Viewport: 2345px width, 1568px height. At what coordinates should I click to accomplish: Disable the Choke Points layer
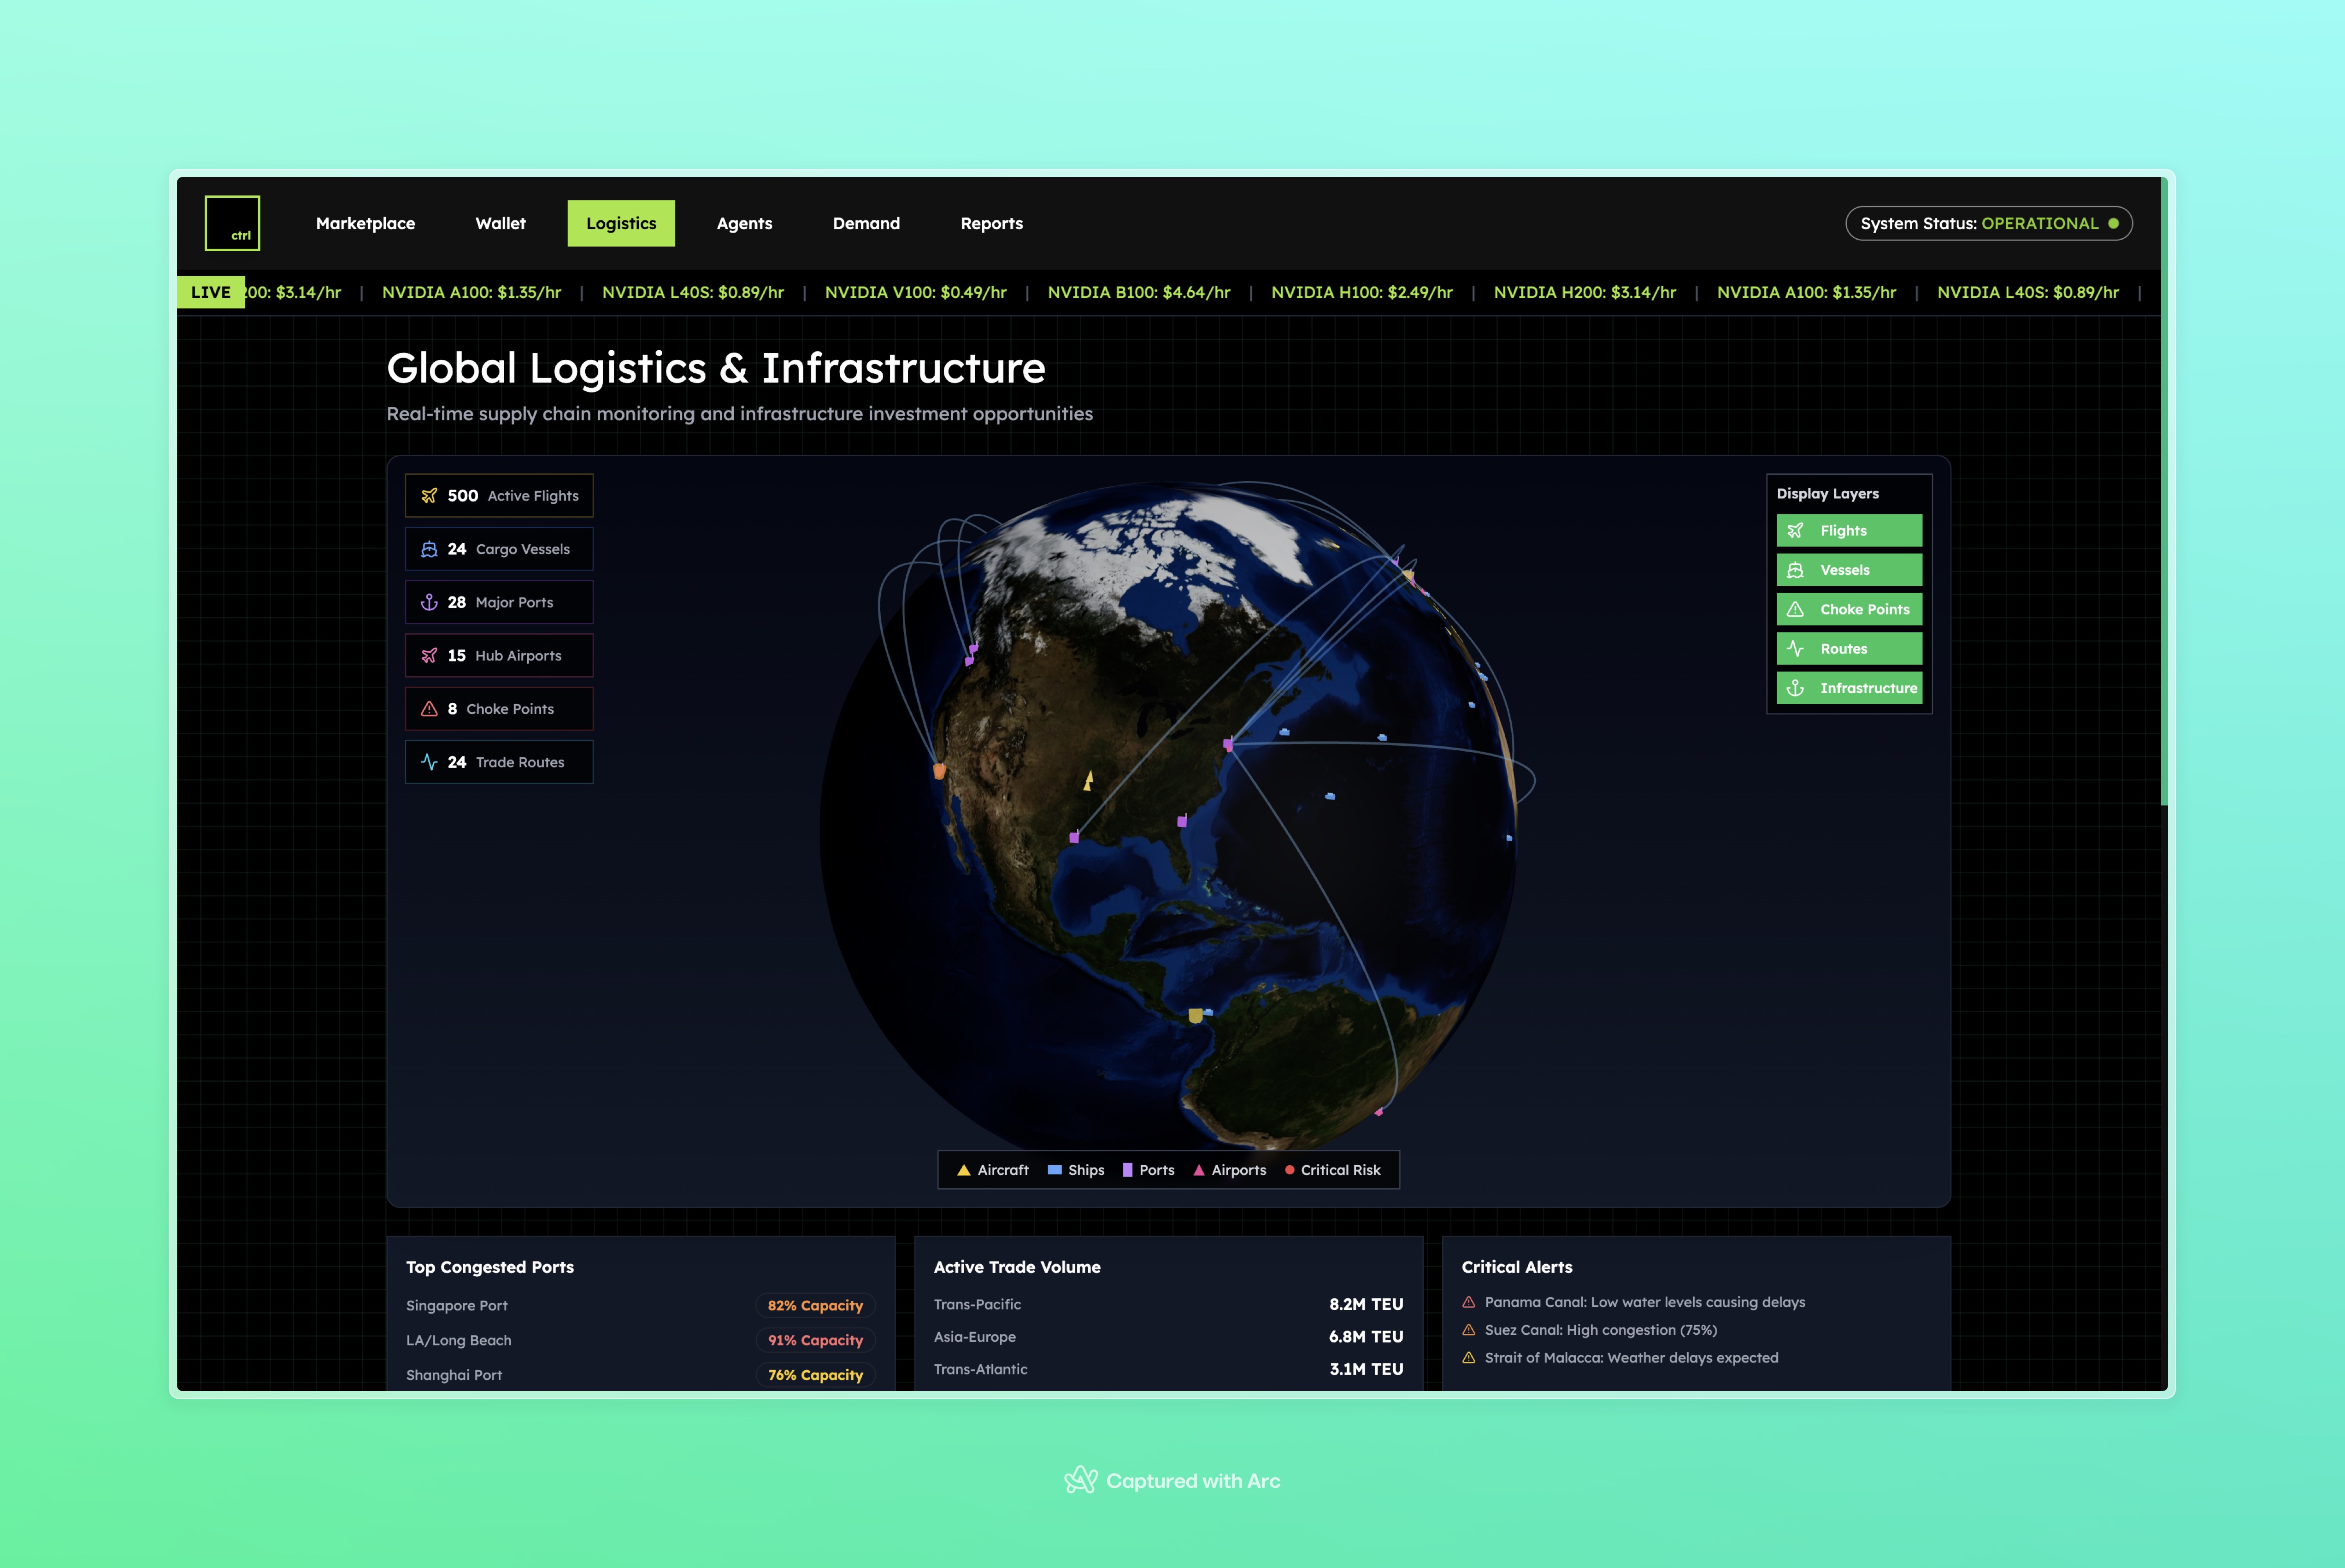(1848, 609)
